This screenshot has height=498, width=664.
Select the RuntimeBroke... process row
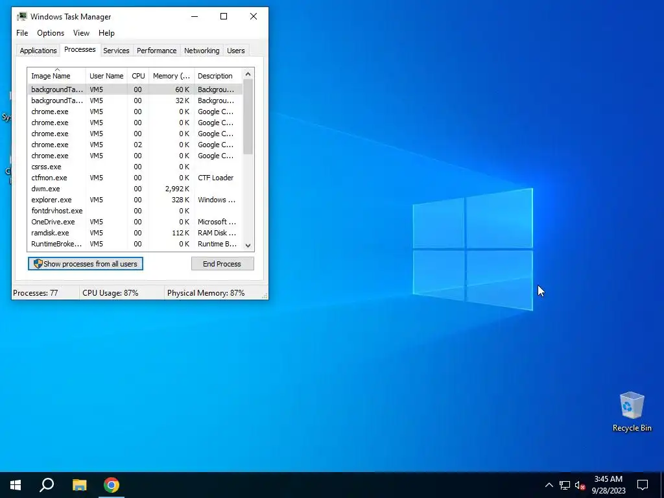(x=135, y=244)
